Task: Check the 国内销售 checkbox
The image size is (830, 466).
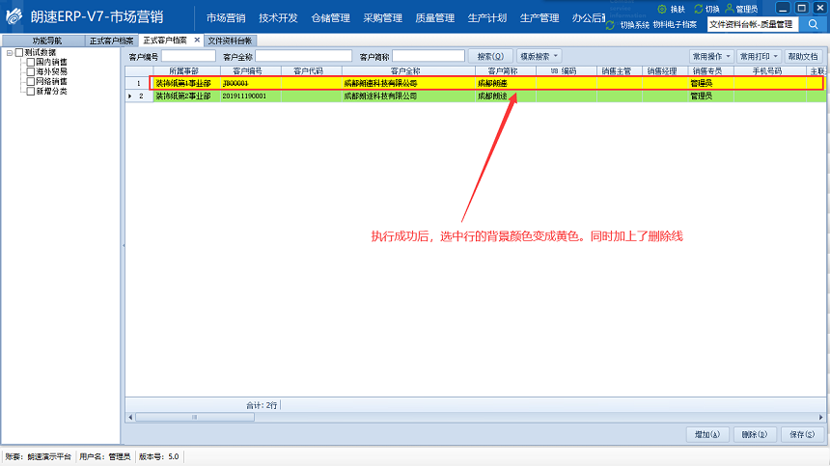Action: 31,63
